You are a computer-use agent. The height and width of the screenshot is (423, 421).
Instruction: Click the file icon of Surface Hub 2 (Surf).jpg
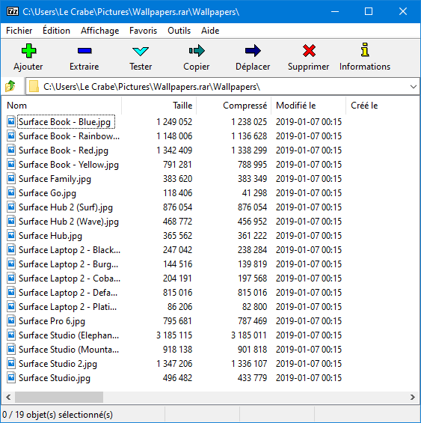pos(11,207)
